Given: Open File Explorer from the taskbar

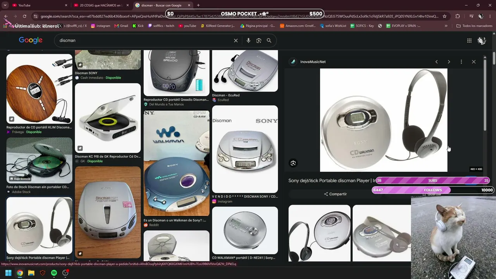Looking at the screenshot, I should [31, 273].
